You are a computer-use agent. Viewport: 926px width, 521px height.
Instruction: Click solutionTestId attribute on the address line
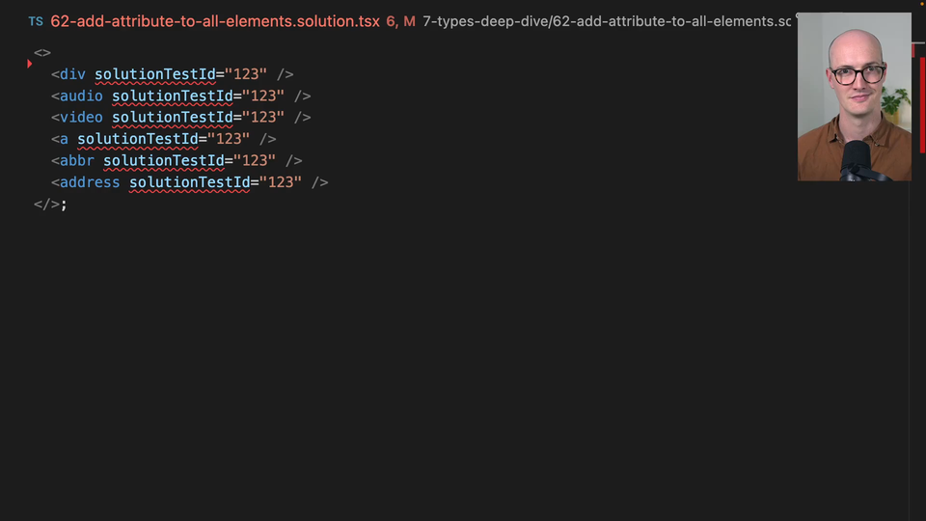(190, 181)
